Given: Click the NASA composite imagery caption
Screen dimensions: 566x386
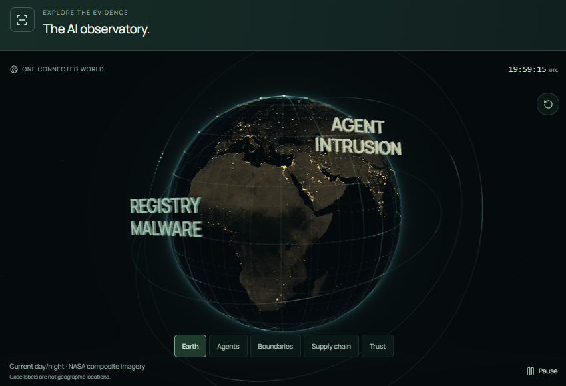Looking at the screenshot, I should [x=77, y=366].
